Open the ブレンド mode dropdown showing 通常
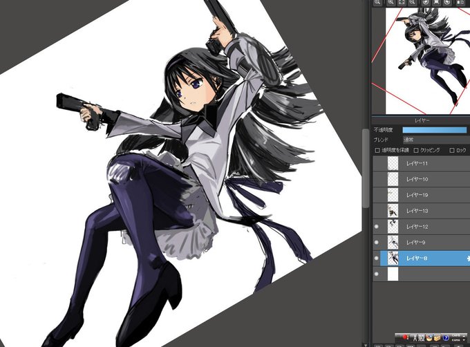The image size is (470, 347). point(436,140)
